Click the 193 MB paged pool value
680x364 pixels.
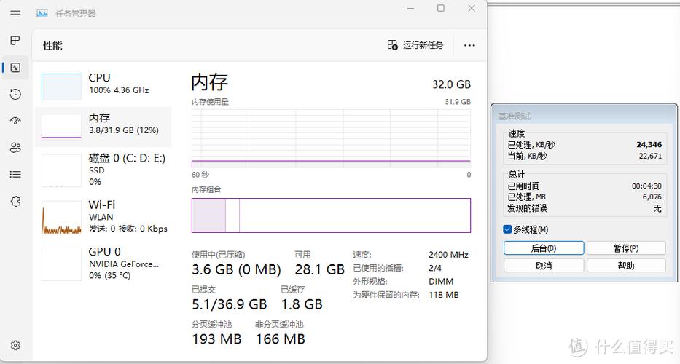coord(216,339)
